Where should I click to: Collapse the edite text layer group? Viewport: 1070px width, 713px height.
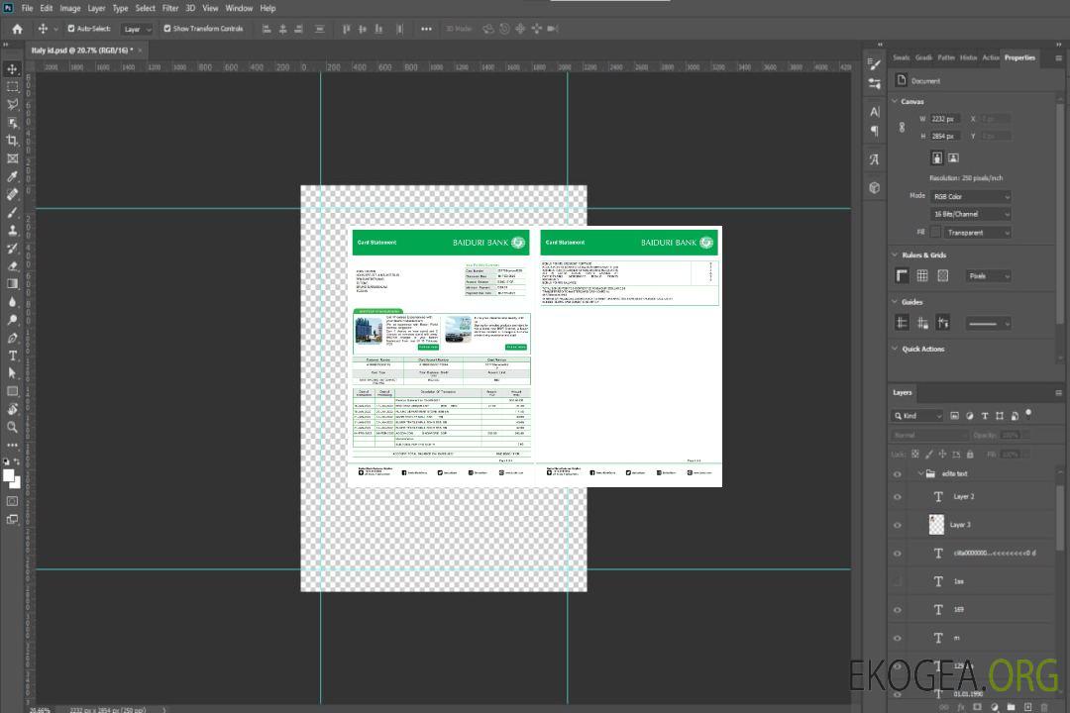pos(919,474)
